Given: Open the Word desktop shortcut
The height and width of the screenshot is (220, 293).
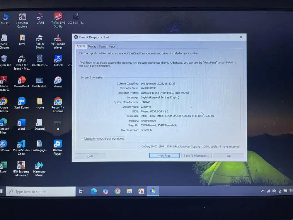Looking at the screenshot, I should (x=21, y=124).
